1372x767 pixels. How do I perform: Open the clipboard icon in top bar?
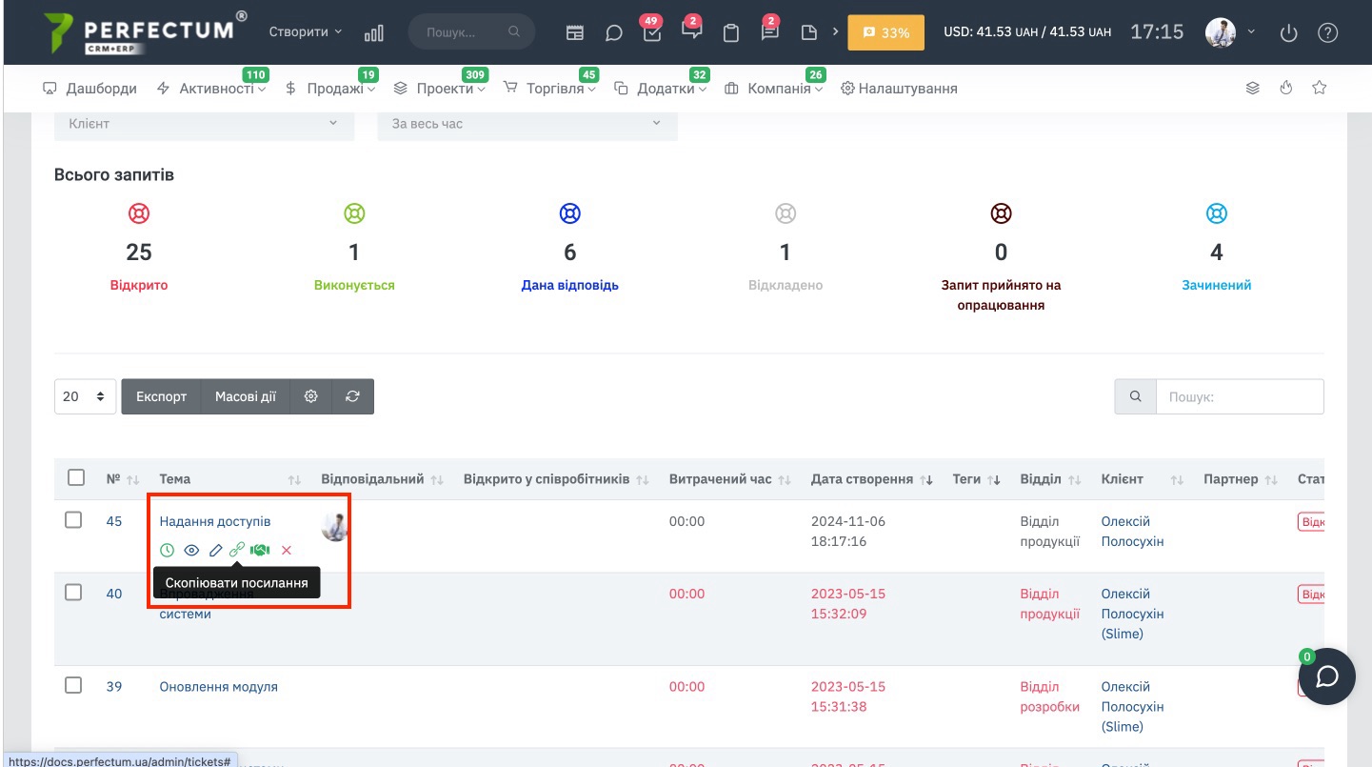(x=731, y=32)
